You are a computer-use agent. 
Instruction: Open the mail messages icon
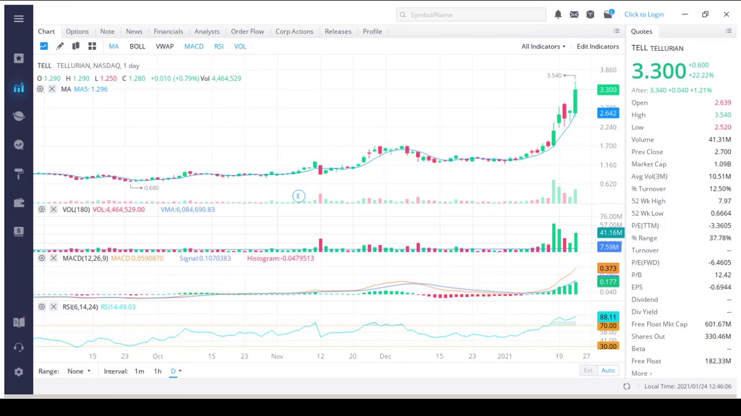(574, 14)
